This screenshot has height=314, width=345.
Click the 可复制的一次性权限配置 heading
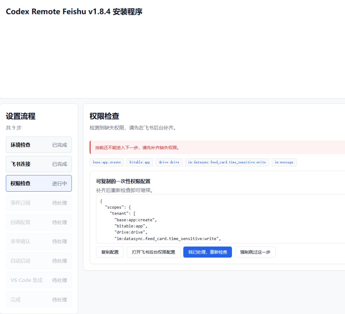tap(123, 181)
